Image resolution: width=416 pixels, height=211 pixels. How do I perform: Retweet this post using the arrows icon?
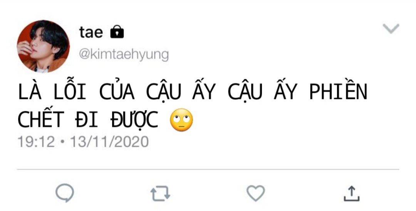tap(160, 194)
